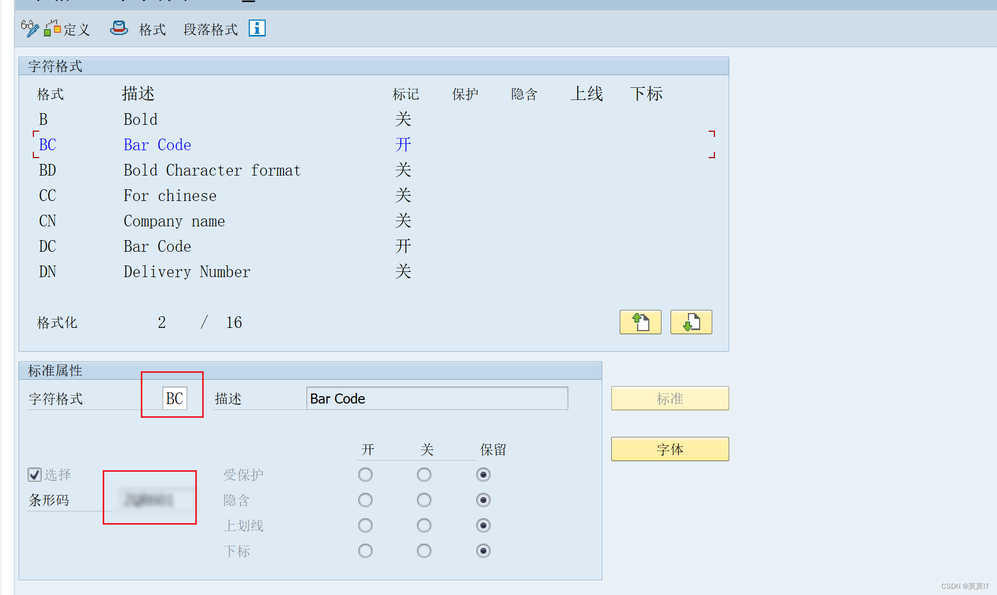
Task: Click the 条形码 barcode input field
Action: point(156,500)
